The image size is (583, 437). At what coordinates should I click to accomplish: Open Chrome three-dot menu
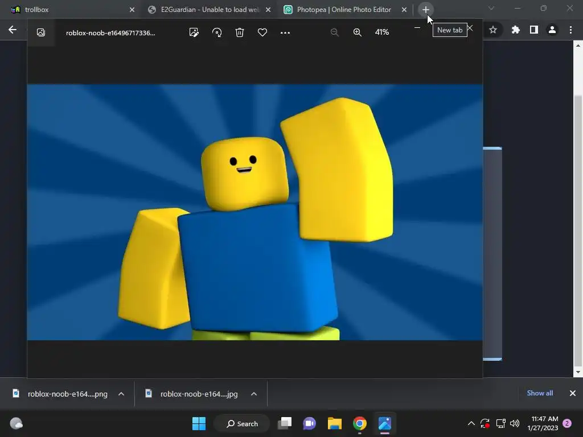tap(570, 30)
